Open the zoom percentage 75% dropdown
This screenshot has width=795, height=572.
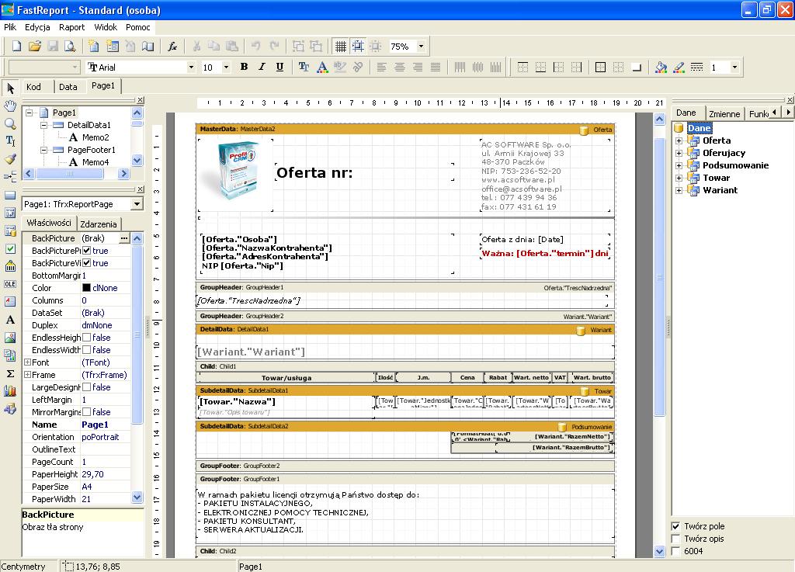click(421, 47)
